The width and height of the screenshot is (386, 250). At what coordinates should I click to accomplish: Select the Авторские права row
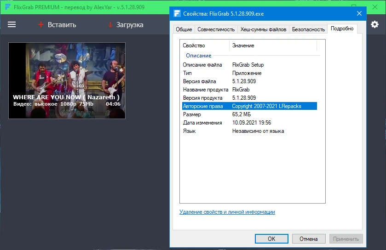[249, 106]
